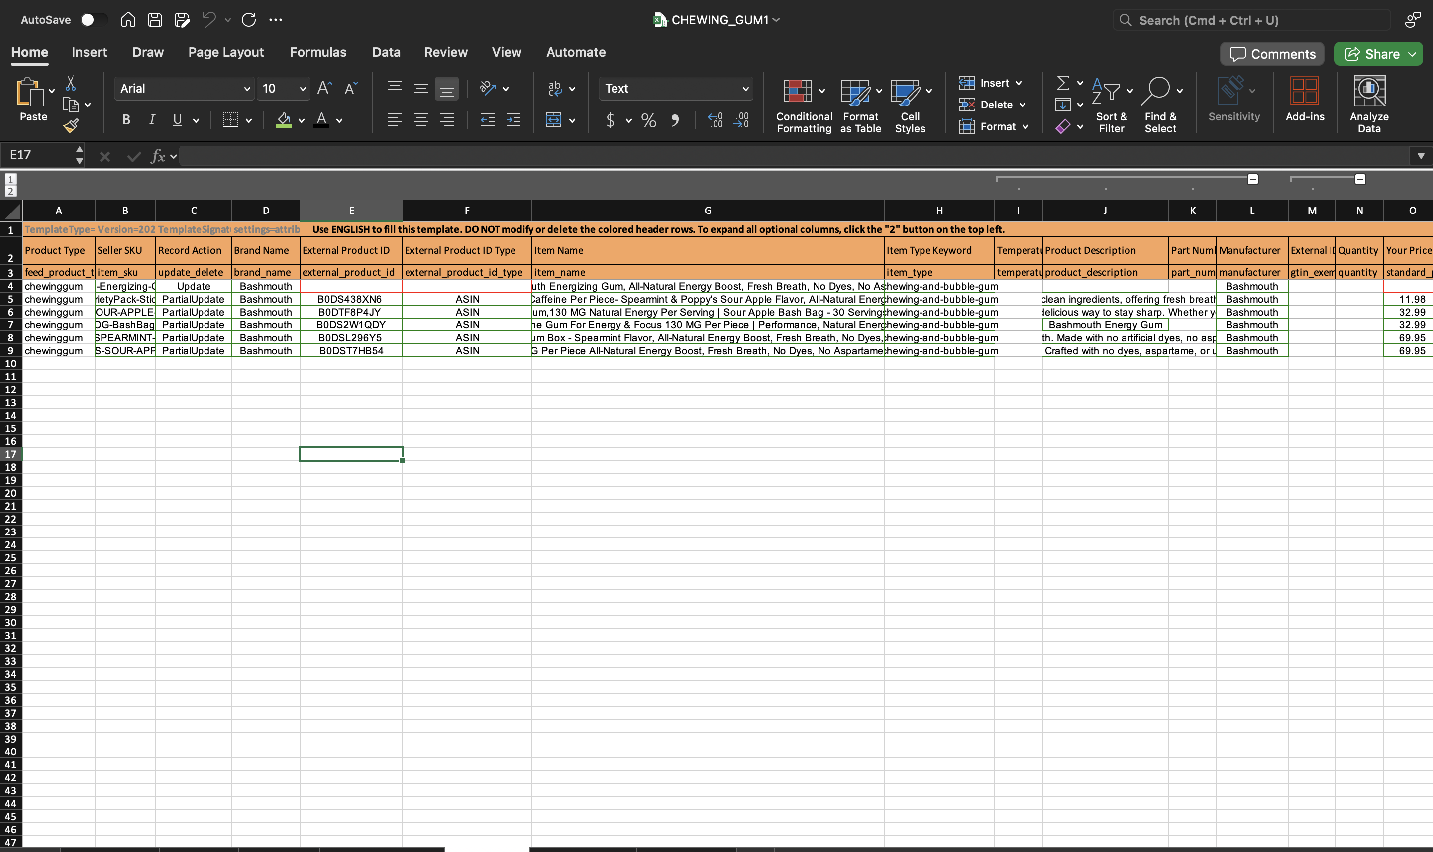Open the Borders dropdown arrow
The image size is (1433, 852).
(x=248, y=120)
